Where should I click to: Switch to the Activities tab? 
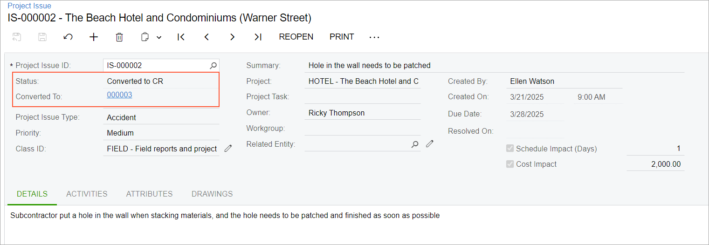[87, 194]
